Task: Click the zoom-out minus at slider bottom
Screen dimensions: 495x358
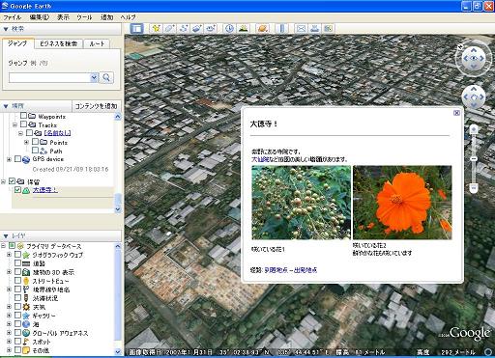Action: pos(474,187)
